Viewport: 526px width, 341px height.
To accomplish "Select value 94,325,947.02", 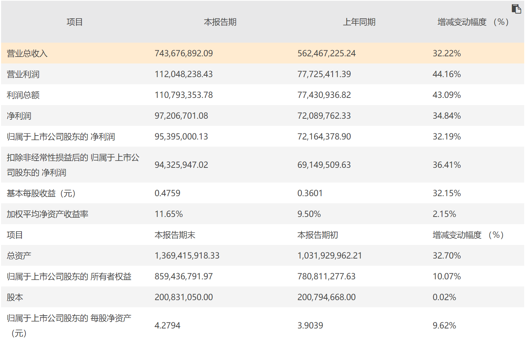I will click(181, 165).
